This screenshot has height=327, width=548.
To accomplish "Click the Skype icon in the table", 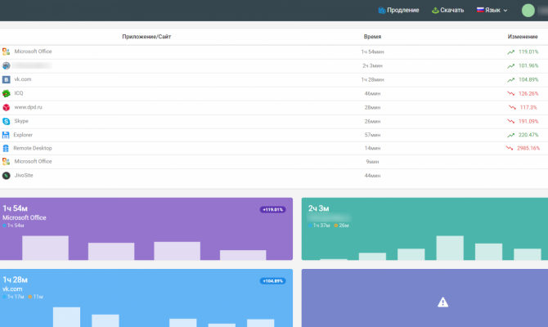I will (x=6, y=121).
